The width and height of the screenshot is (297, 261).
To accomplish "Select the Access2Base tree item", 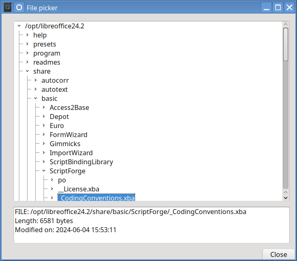I will point(69,107).
